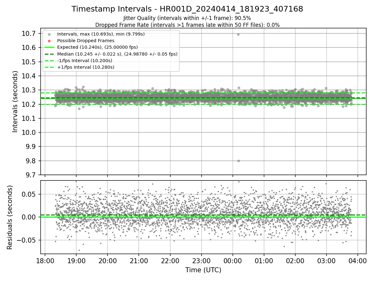Click the maximum outlier point near 10.7 seconds

[238, 34]
